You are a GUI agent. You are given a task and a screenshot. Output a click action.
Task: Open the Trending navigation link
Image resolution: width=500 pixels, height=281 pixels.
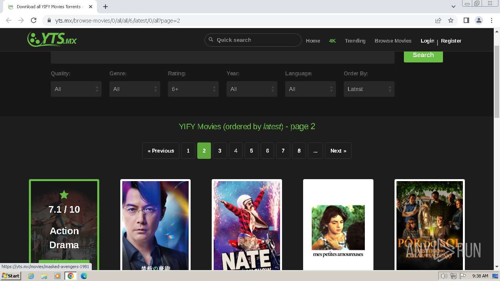[355, 41]
